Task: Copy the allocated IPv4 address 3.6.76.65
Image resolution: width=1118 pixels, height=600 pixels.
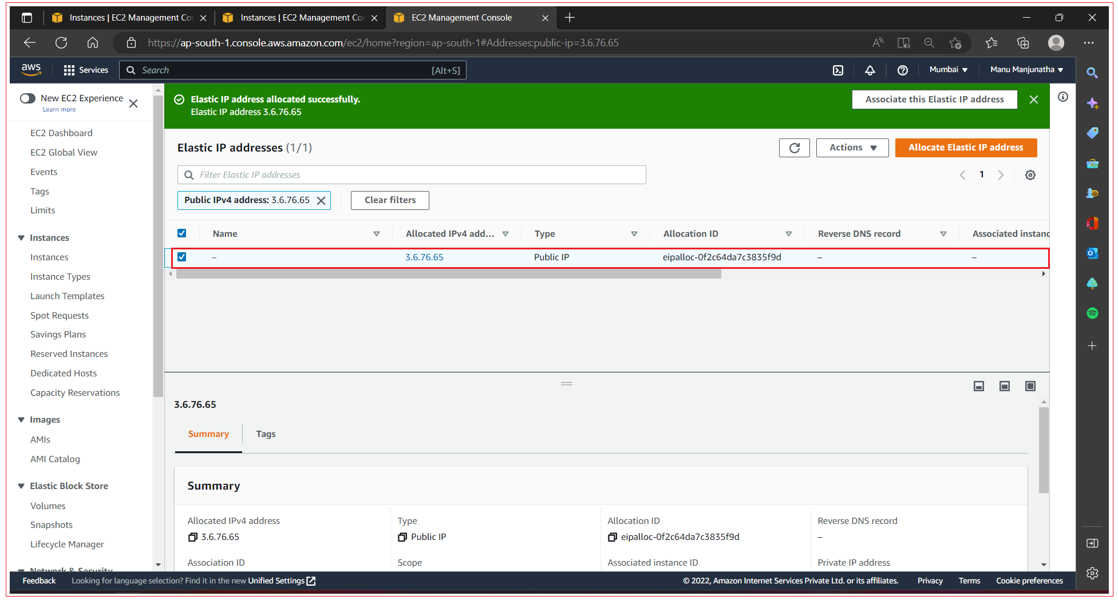Action: point(193,537)
